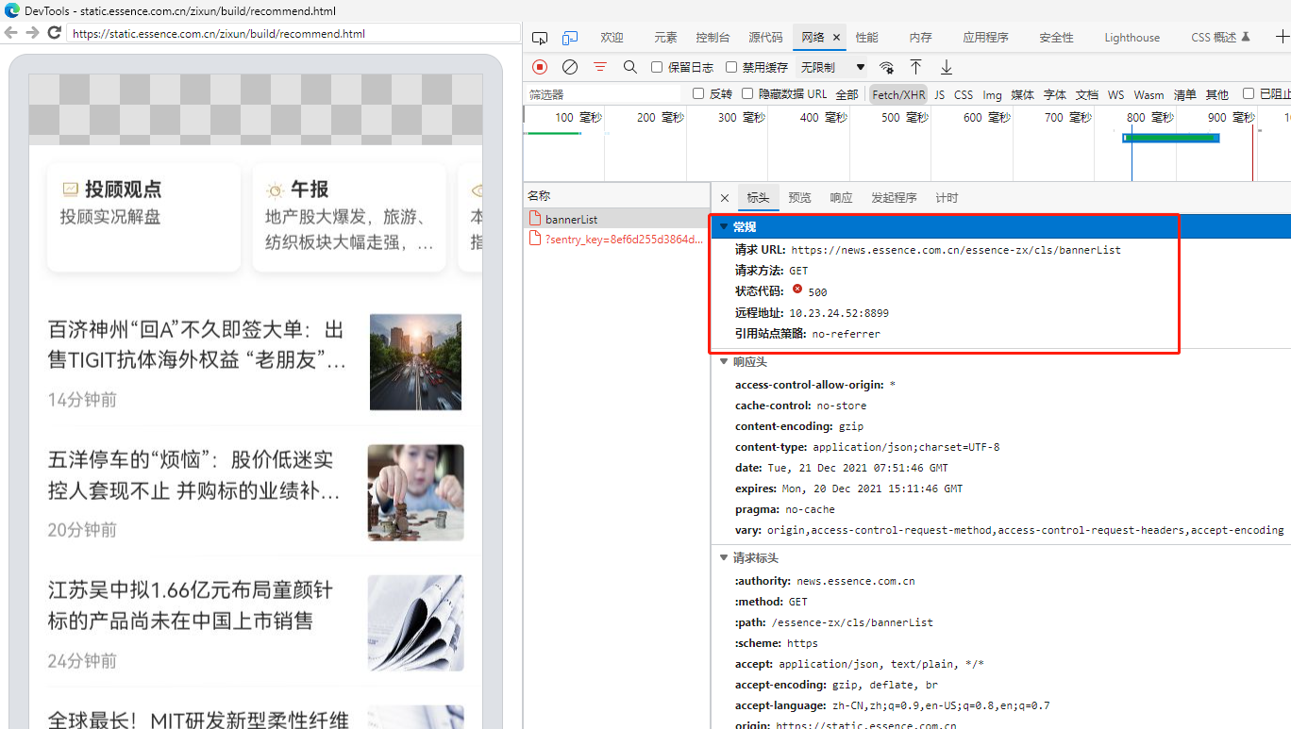The height and width of the screenshot is (729, 1291).
Task: Open the 无限制 throttling dropdown
Action: pyautogui.click(x=833, y=67)
